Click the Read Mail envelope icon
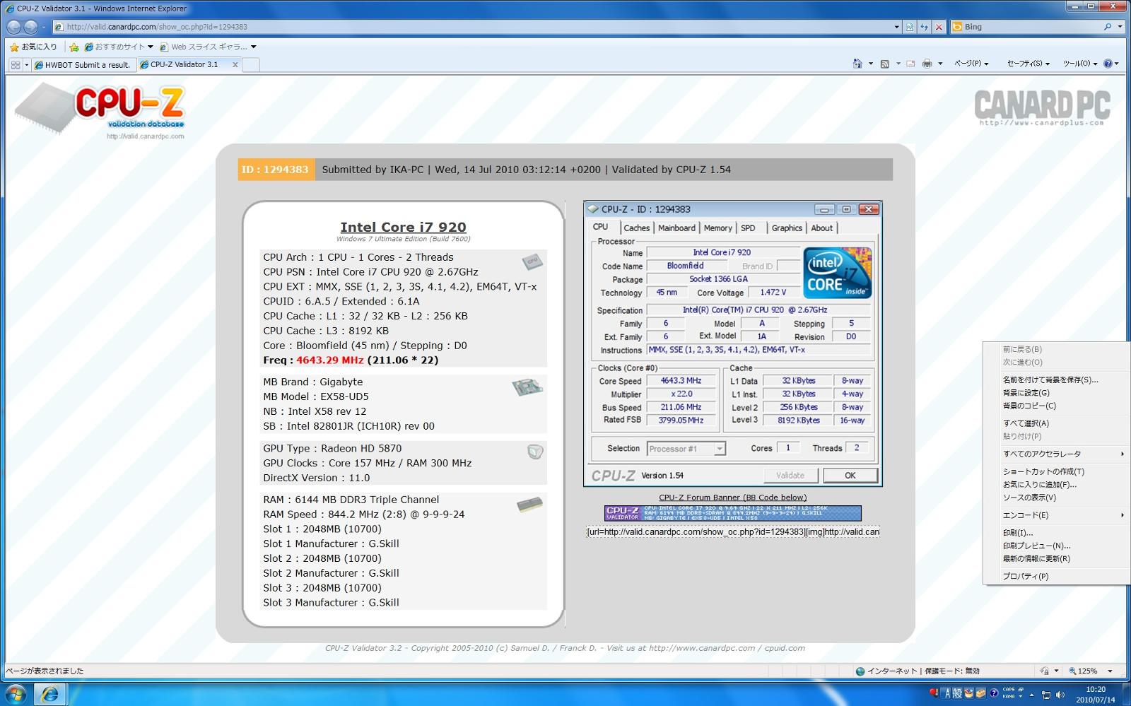 pyautogui.click(x=910, y=64)
